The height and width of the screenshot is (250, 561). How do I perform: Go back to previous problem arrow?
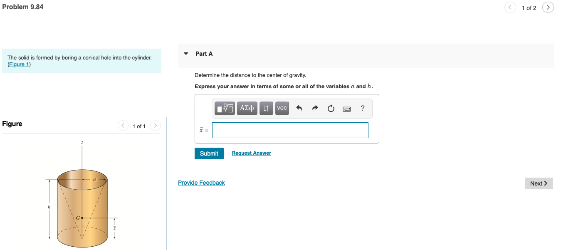pos(510,7)
